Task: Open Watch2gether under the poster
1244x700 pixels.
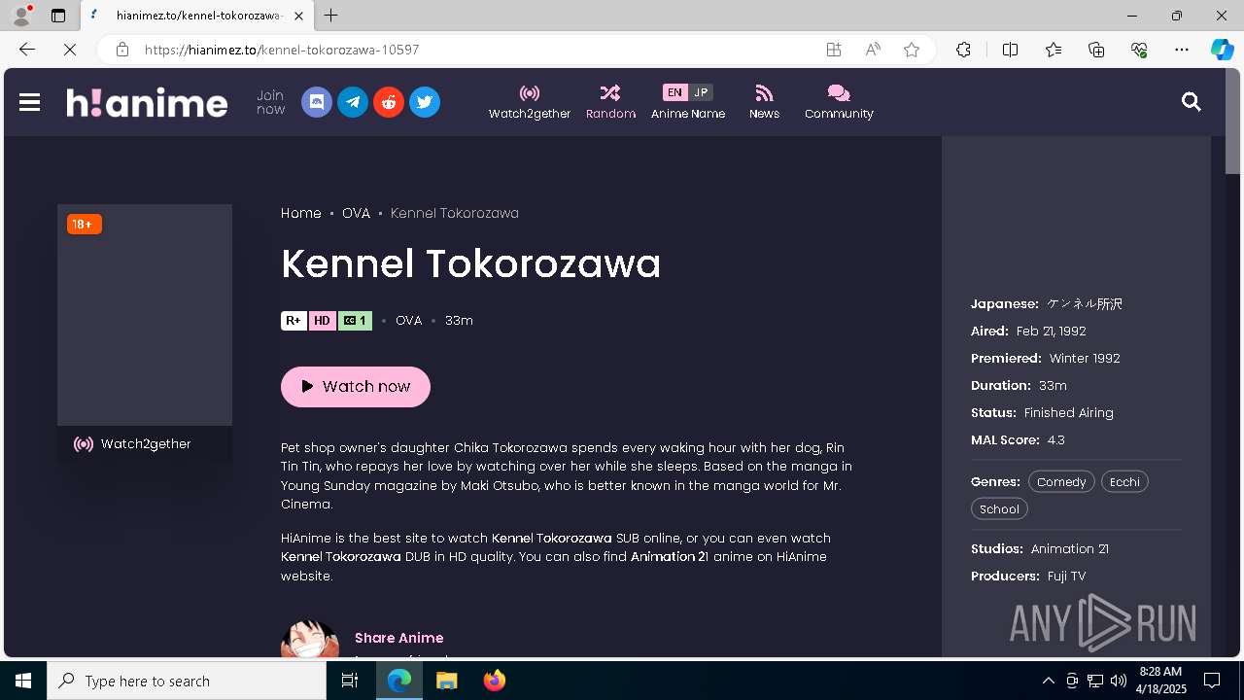Action: tap(145, 444)
